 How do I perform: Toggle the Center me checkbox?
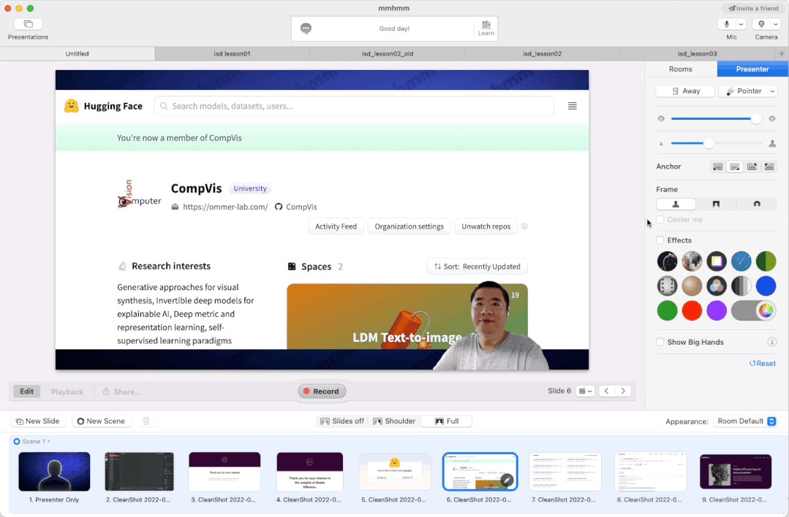pos(660,220)
